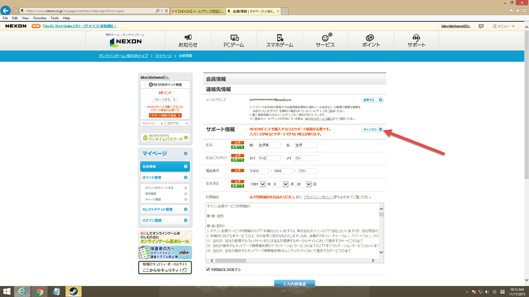Open the お知らせ news megaphone icon
The width and height of the screenshot is (529, 297).
187,37
